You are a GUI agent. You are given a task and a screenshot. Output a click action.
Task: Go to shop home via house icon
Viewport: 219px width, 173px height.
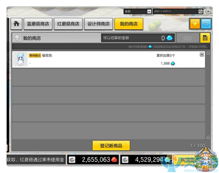click(17, 24)
